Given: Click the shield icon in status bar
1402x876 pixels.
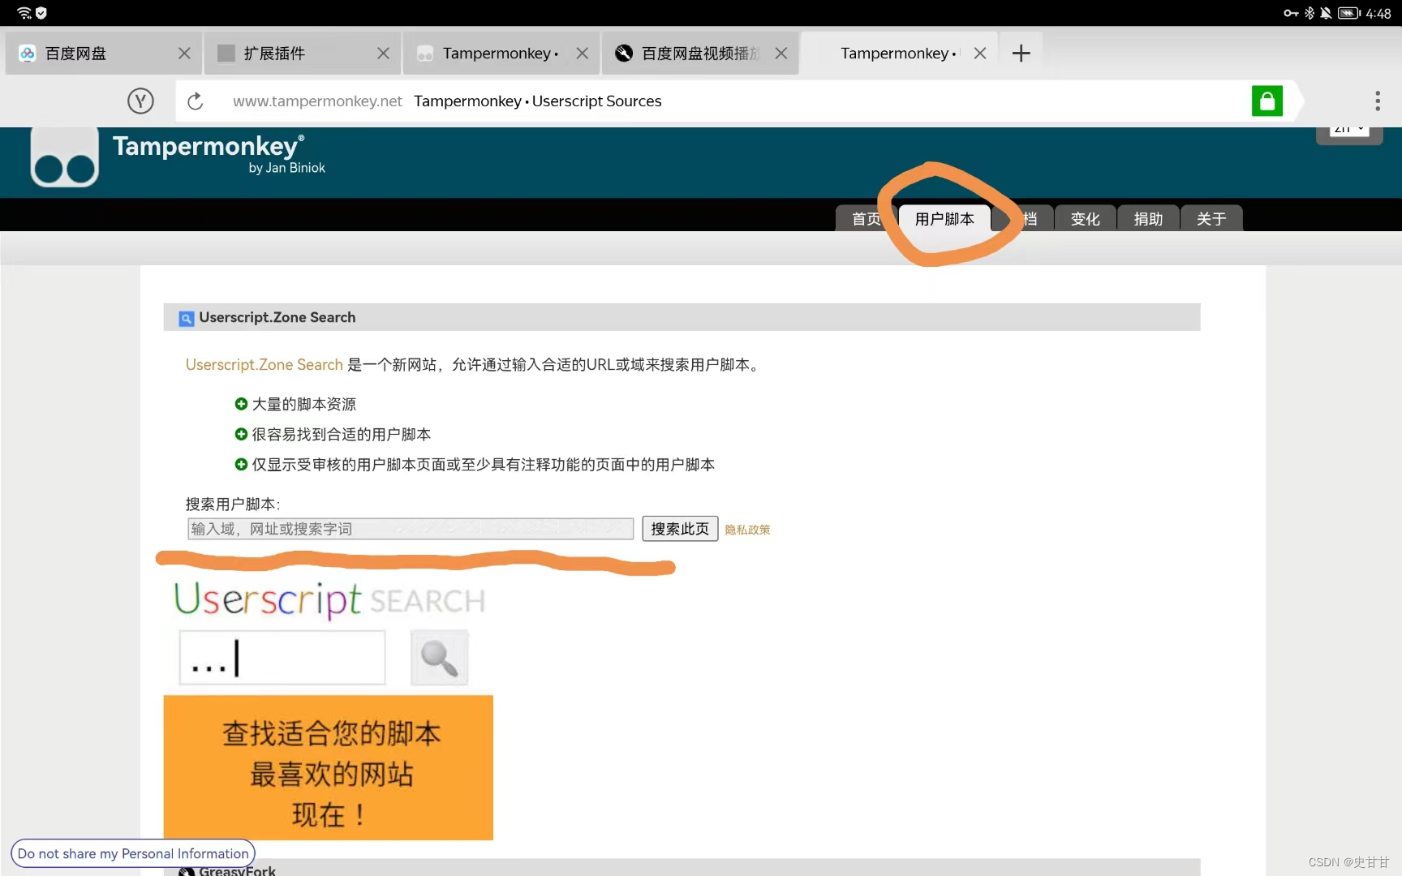Looking at the screenshot, I should tap(41, 12).
